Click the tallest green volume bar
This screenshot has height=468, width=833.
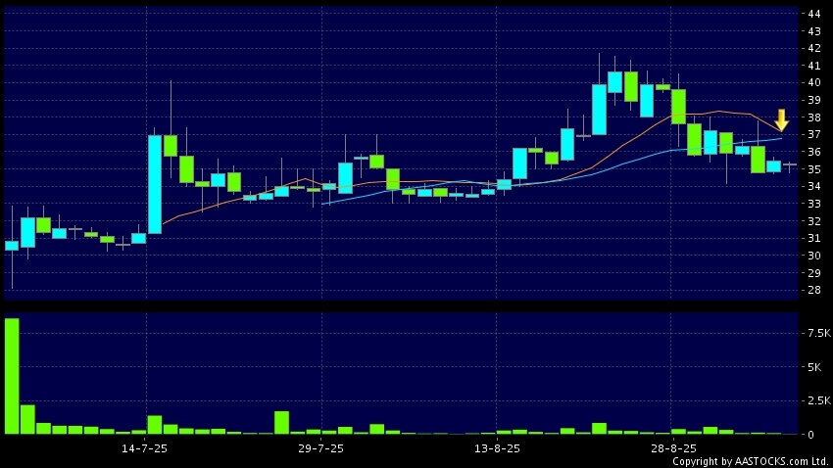point(12,376)
